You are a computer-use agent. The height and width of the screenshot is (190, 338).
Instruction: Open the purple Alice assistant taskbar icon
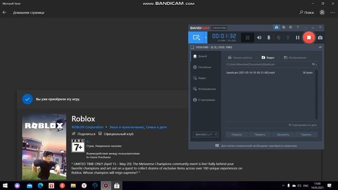click(x=17, y=185)
